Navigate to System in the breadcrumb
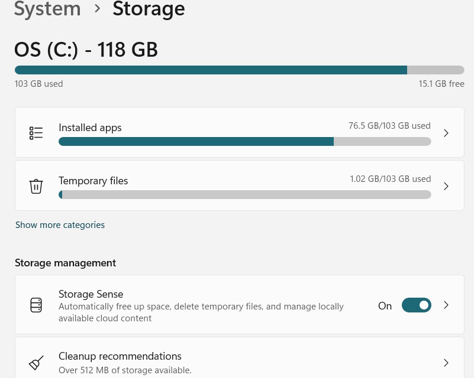The height and width of the screenshot is (378, 474). pos(47,9)
